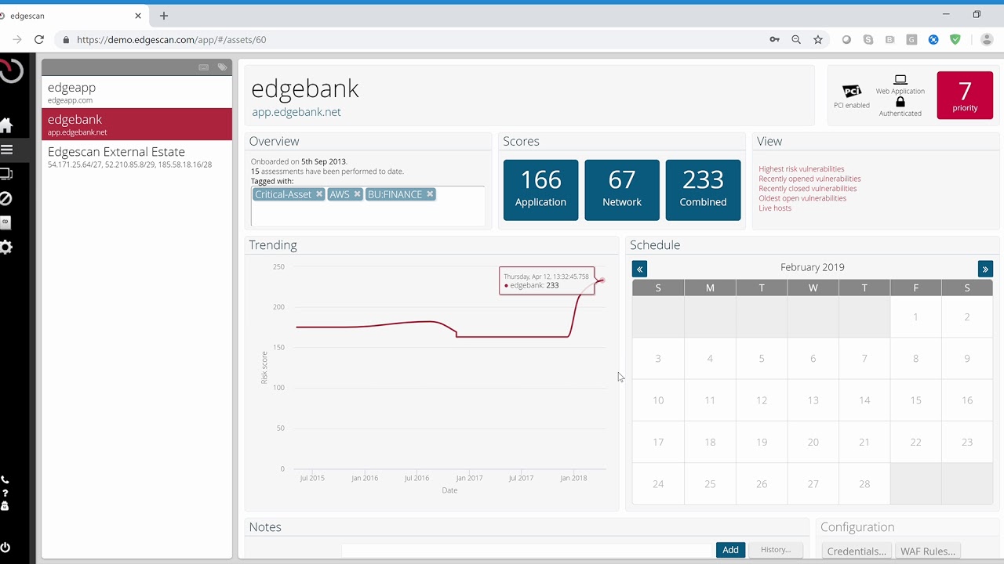Remove the AWS tag
Viewport: 1004px width, 564px height.
point(357,194)
